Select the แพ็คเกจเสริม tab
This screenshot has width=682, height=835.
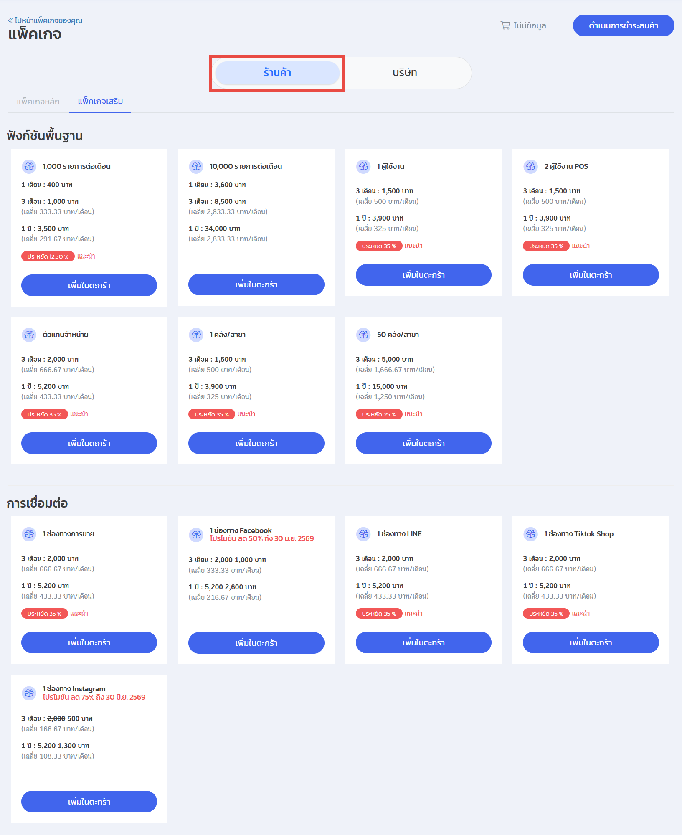tap(100, 102)
